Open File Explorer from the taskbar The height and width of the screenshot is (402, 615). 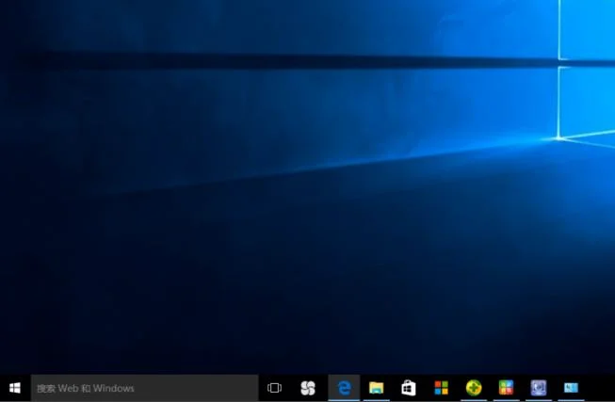click(x=376, y=388)
